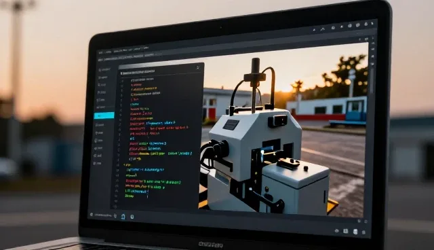Screen dimensions: 434x250
Task: Click the lock icon in top toolbar
Action: point(366,24)
